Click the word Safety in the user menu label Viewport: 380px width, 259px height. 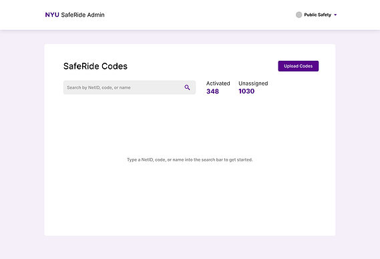[325, 15]
